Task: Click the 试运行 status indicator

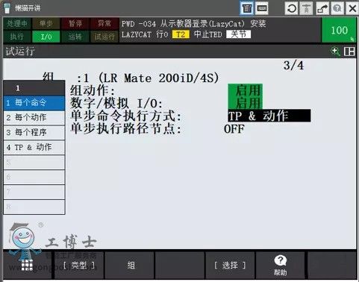Action: tap(104, 37)
